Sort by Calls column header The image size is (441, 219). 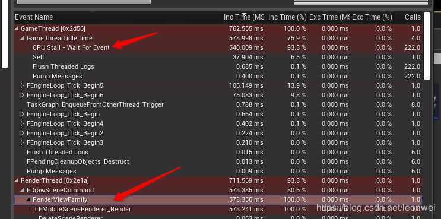coord(413,17)
